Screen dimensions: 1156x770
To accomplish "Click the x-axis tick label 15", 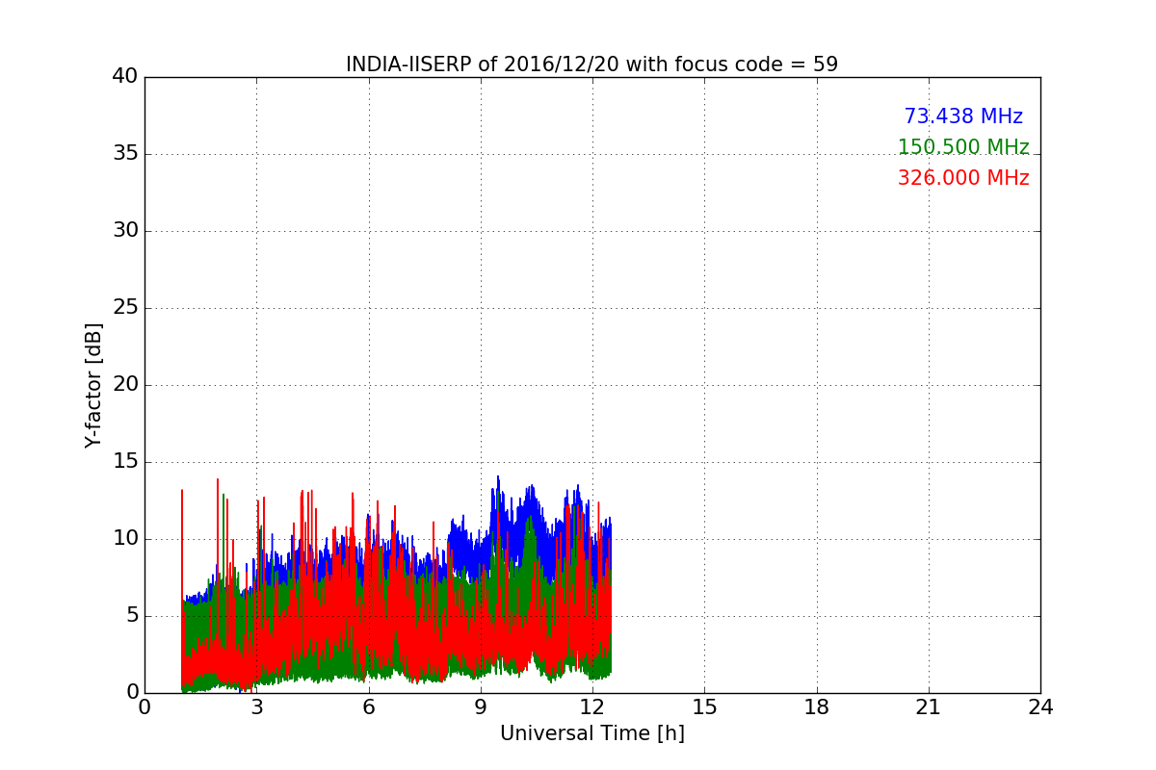I will (x=704, y=707).
